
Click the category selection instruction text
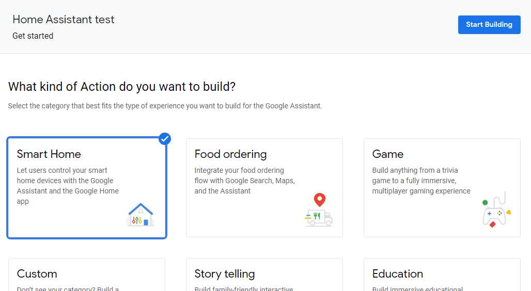(x=165, y=106)
